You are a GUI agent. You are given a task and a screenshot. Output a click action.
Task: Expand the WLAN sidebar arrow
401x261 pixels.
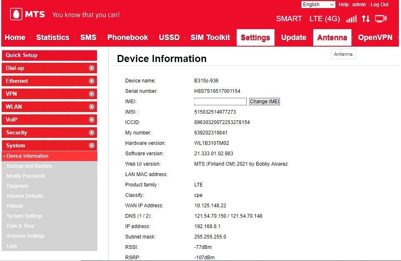point(92,107)
